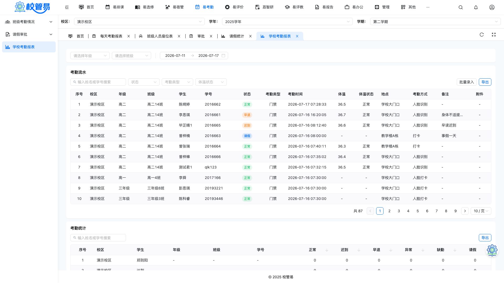Open the 考勤类型 filter dropdown
Image resolution: width=504 pixels, height=283 pixels.
(x=177, y=82)
